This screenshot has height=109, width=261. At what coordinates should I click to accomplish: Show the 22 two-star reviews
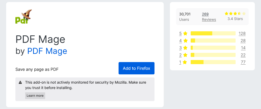pos(243,55)
